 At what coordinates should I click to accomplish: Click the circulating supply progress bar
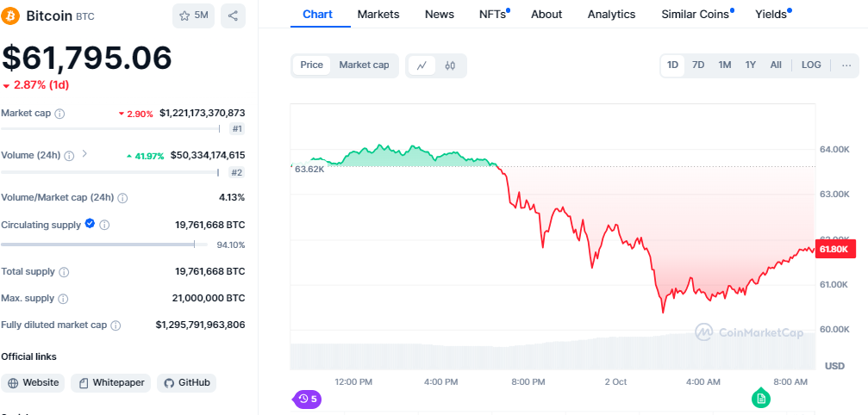[x=97, y=245]
